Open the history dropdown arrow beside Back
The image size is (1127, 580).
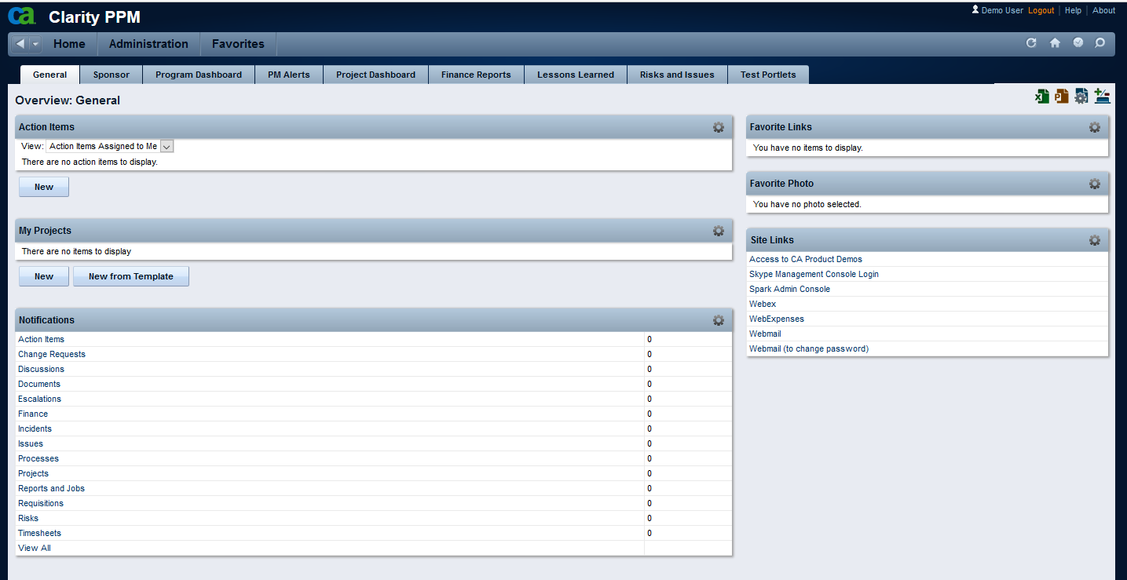click(35, 44)
